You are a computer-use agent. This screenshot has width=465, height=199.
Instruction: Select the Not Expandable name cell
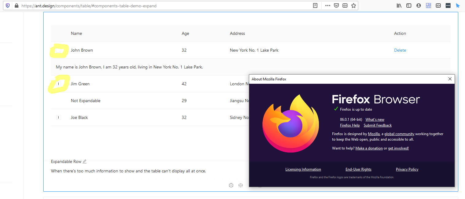(x=86, y=101)
